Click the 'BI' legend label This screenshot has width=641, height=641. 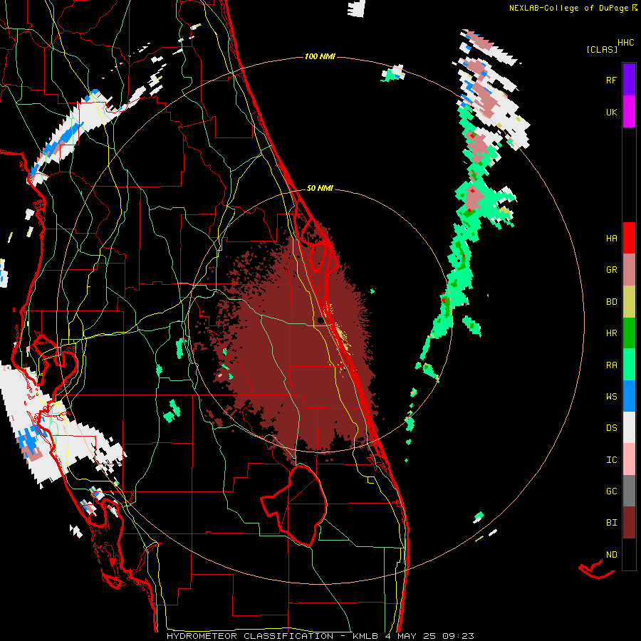(611, 523)
